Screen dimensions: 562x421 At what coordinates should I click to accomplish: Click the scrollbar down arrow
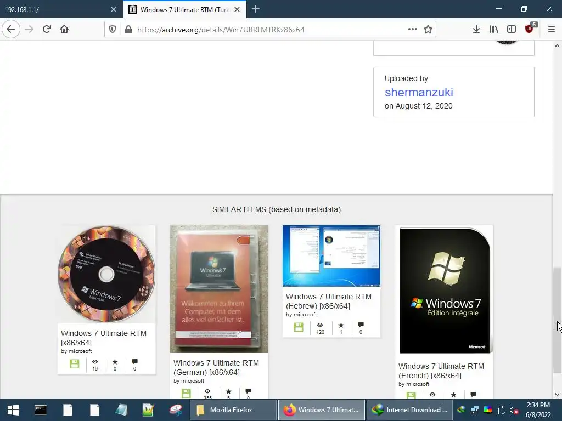(557, 395)
